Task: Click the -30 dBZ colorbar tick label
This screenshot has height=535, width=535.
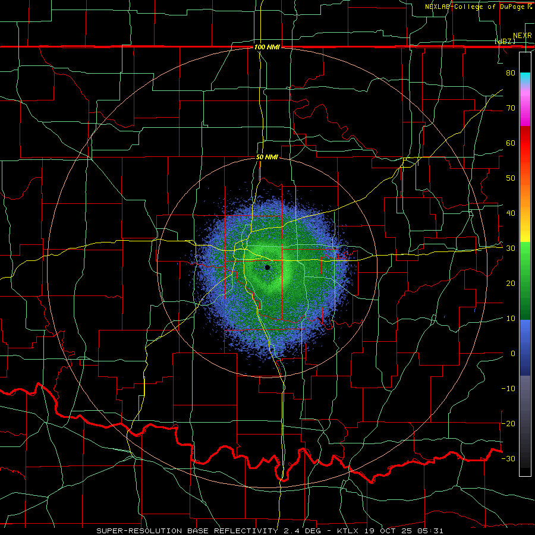Action: [x=508, y=458]
